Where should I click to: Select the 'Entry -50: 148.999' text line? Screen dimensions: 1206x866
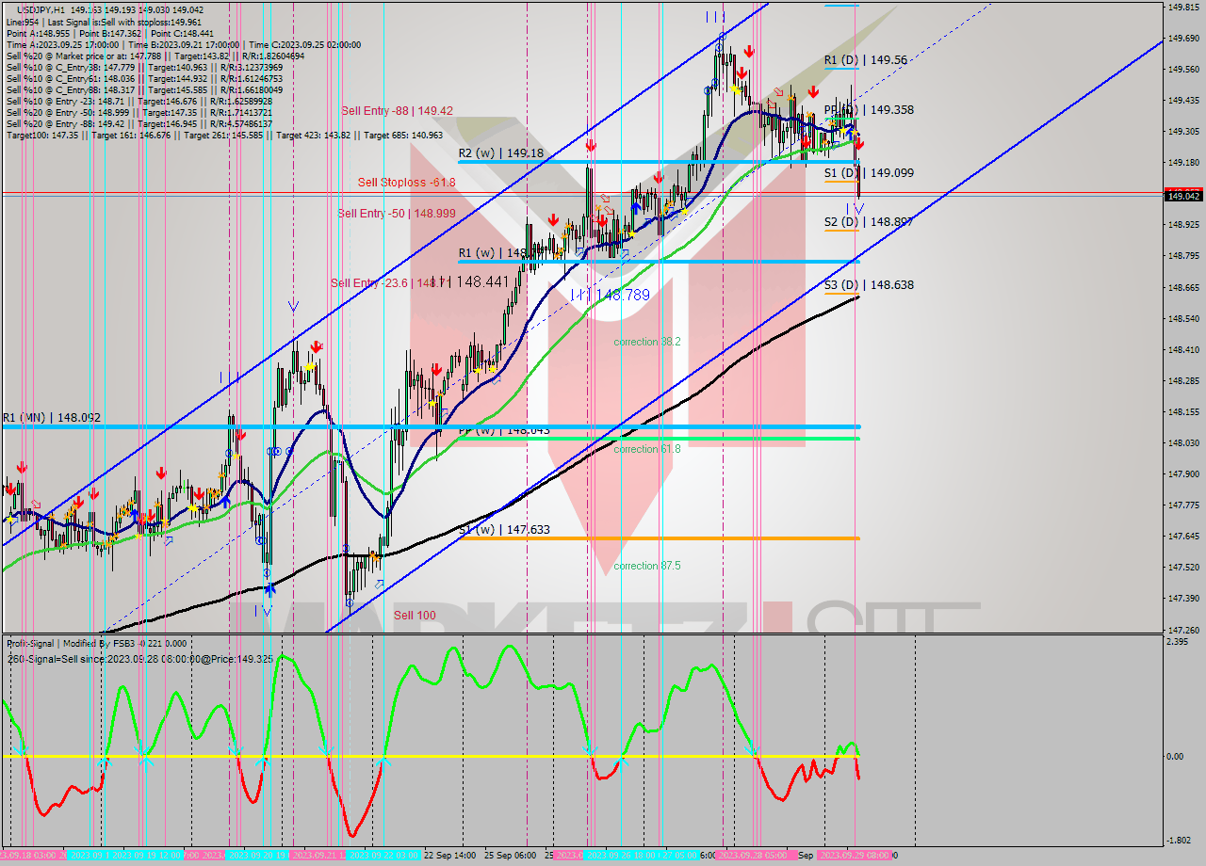(x=139, y=112)
